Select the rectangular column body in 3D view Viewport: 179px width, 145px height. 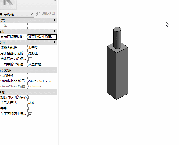coord(117,73)
